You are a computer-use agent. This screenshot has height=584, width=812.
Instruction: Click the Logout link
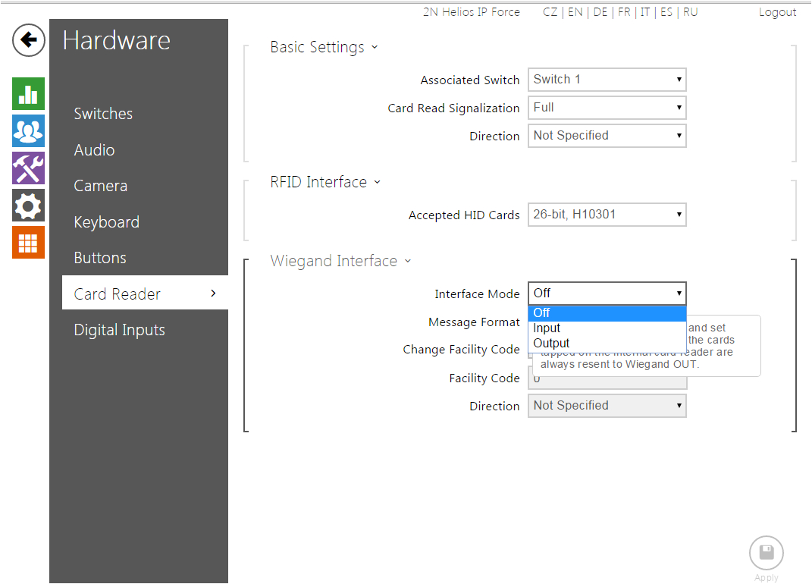point(777,12)
